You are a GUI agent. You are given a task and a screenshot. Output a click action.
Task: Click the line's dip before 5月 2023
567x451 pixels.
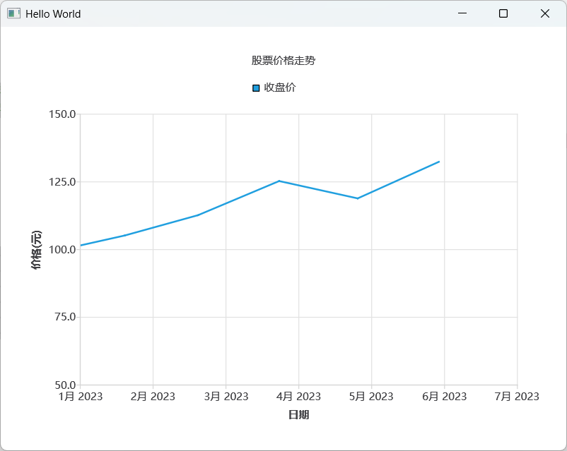click(357, 198)
